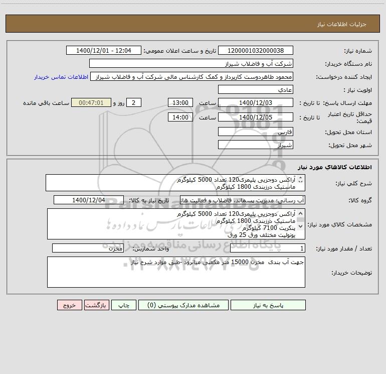The image size is (386, 374).
Task: Click the stepper arrows in شرح کلی نیاز box
Action: (x=300, y=180)
